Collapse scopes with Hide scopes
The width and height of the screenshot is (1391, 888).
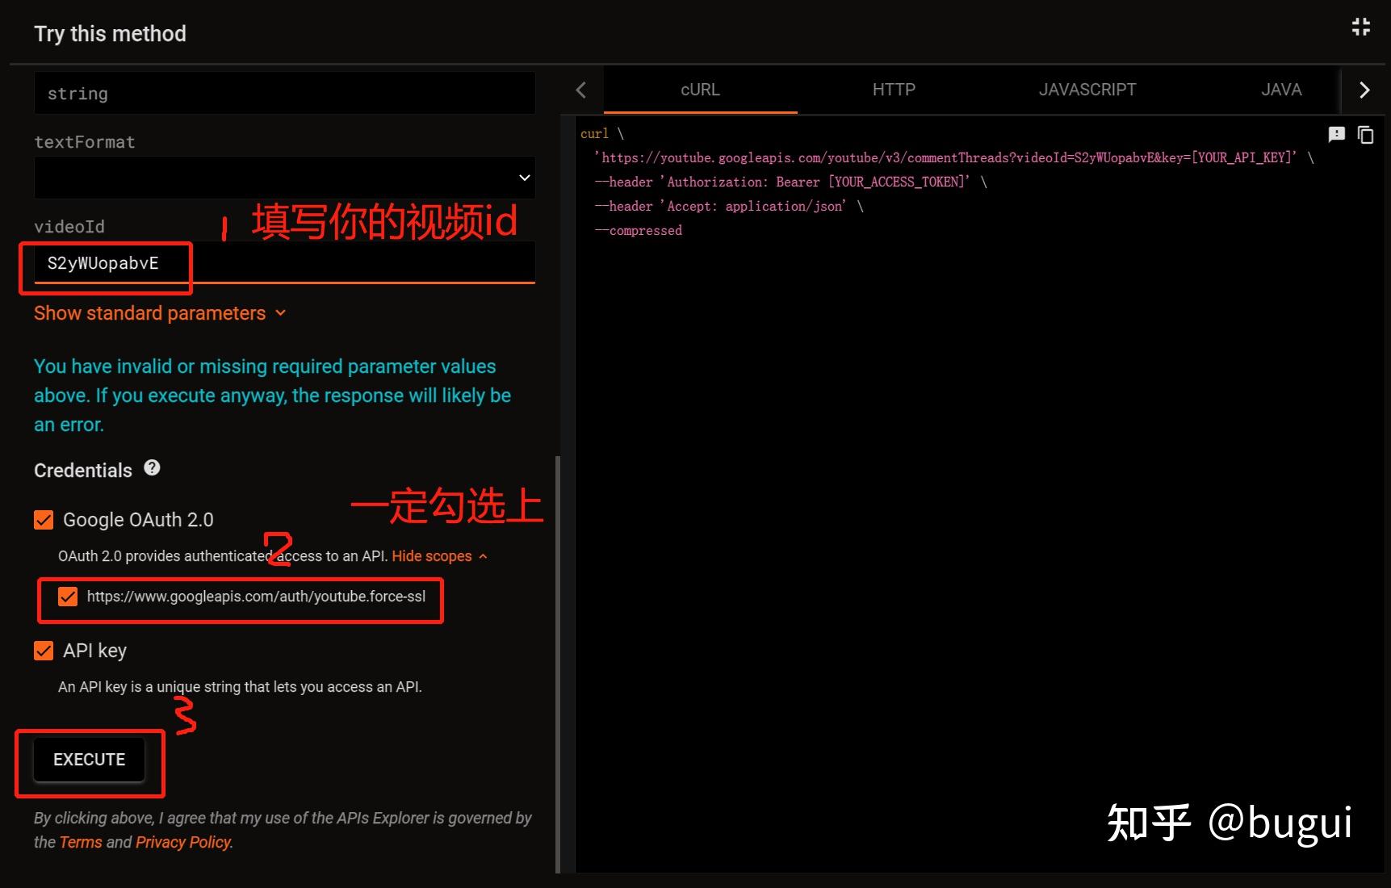(440, 556)
